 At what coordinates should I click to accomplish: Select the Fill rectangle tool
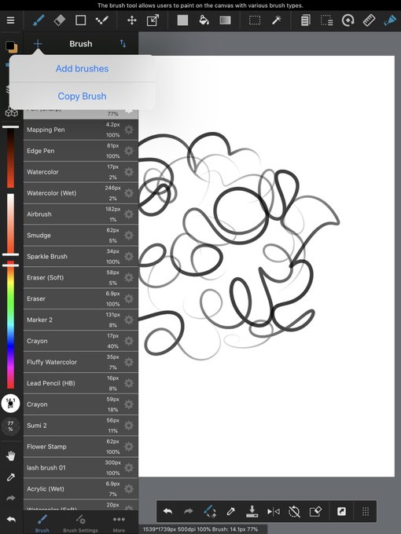[x=182, y=20]
